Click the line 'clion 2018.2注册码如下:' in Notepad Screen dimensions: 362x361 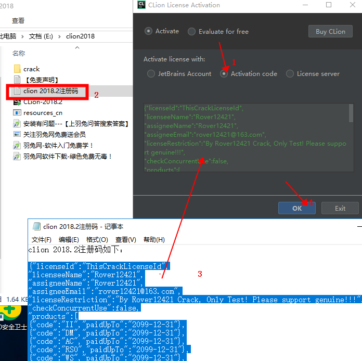tap(76, 250)
